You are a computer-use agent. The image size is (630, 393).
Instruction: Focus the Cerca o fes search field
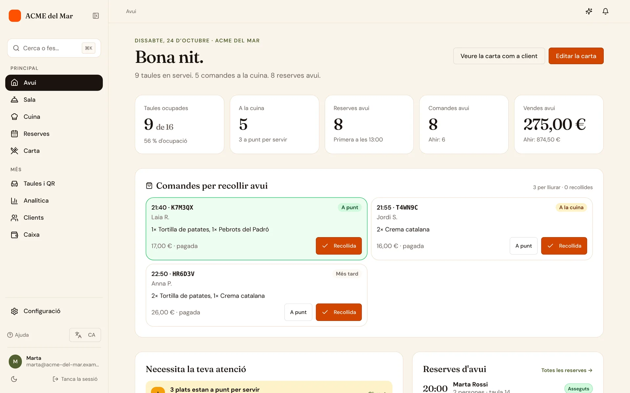(x=54, y=48)
